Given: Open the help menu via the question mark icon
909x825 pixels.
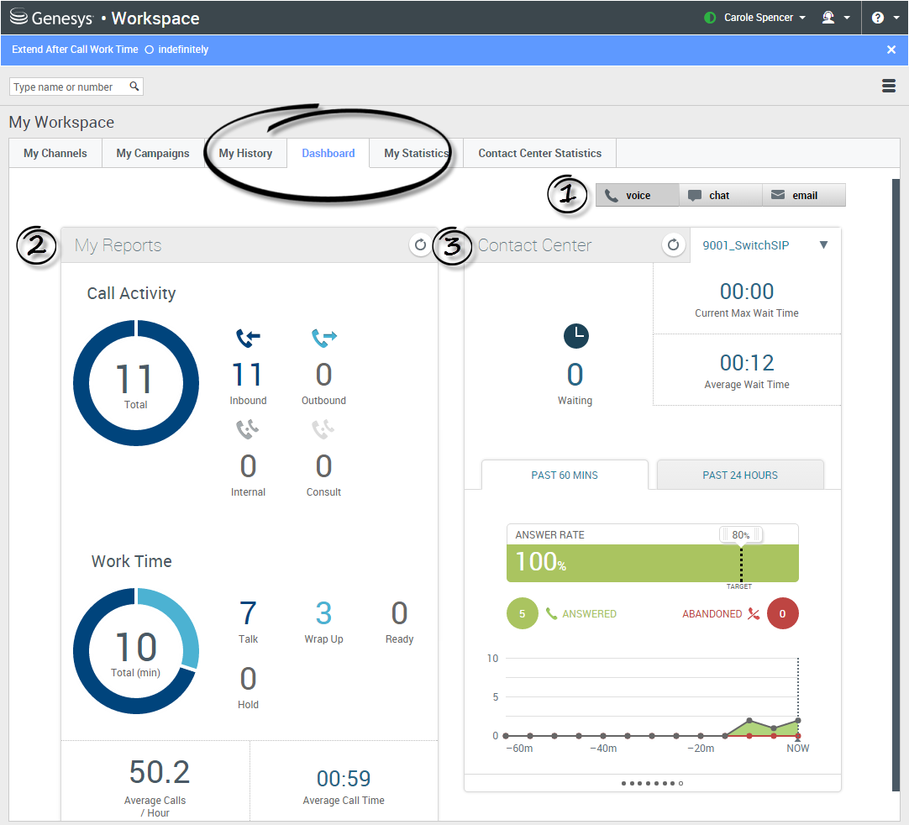Looking at the screenshot, I should (x=877, y=18).
